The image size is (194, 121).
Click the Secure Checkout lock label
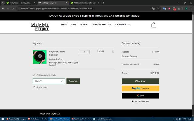point(140,101)
